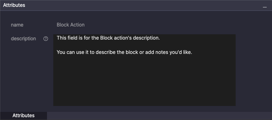Click the help icon beside description
This screenshot has width=272, height=120.
coord(46,39)
